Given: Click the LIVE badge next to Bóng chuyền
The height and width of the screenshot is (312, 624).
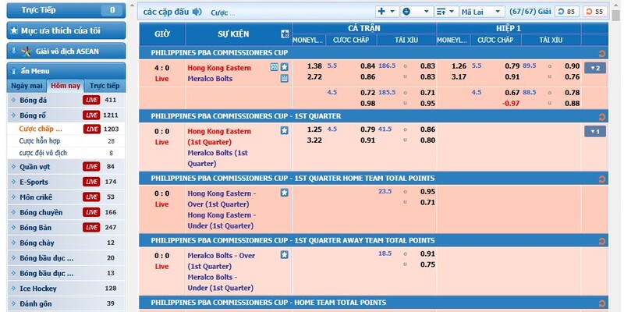Looking at the screenshot, I should tap(91, 212).
